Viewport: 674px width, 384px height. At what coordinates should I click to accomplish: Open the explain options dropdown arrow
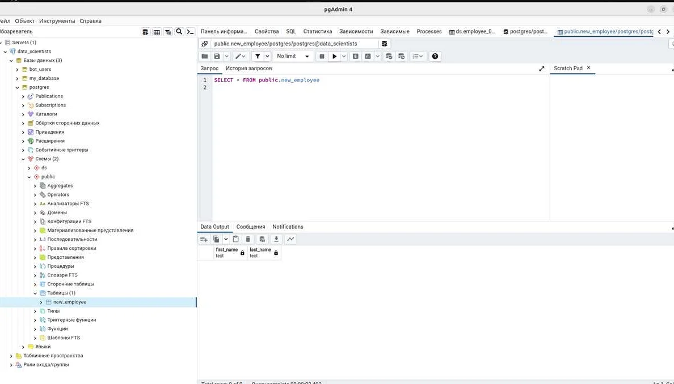pos(377,56)
